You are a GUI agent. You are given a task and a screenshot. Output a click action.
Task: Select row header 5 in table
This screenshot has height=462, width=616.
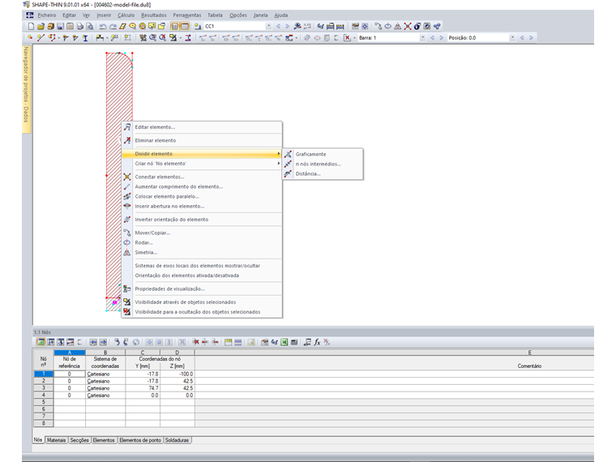click(43, 402)
